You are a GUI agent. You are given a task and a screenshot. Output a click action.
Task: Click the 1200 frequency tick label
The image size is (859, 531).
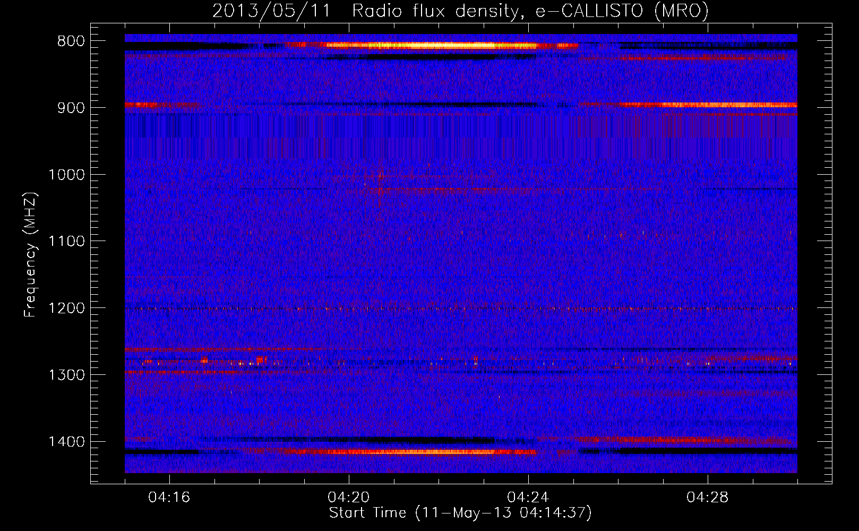(x=66, y=309)
